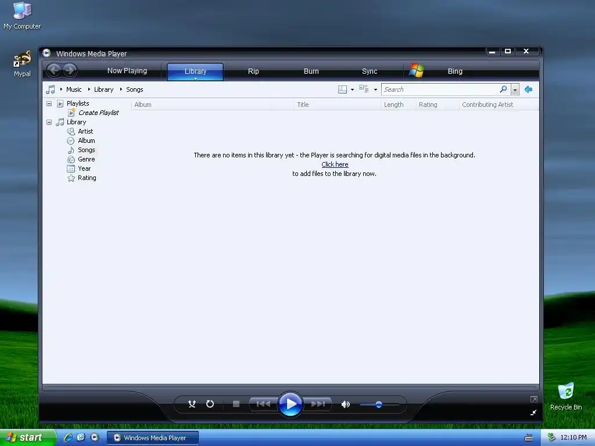This screenshot has height=446, width=595.
Task: Switch to compact mode icon
Action: 533,413
